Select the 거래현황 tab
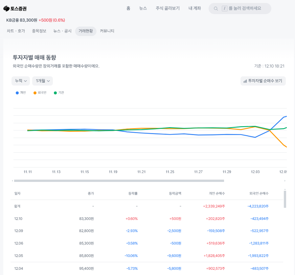Screen dimensions: 295x275 tap(86, 31)
